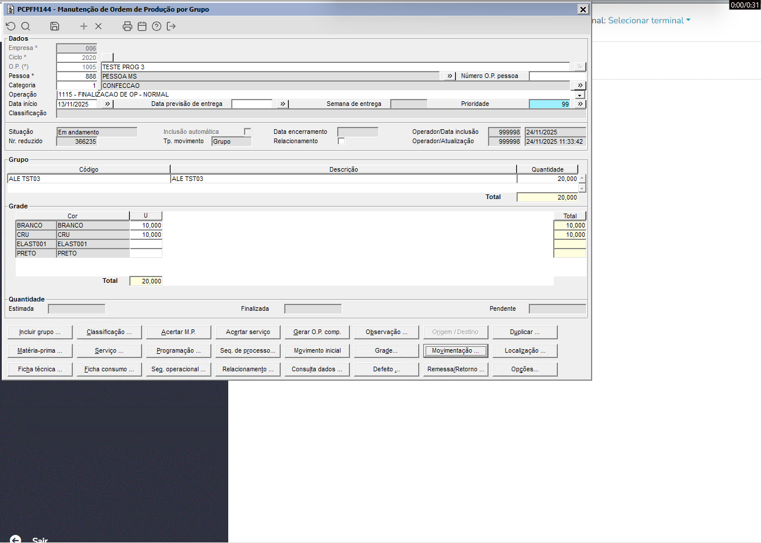Open the Programação button

click(x=178, y=350)
